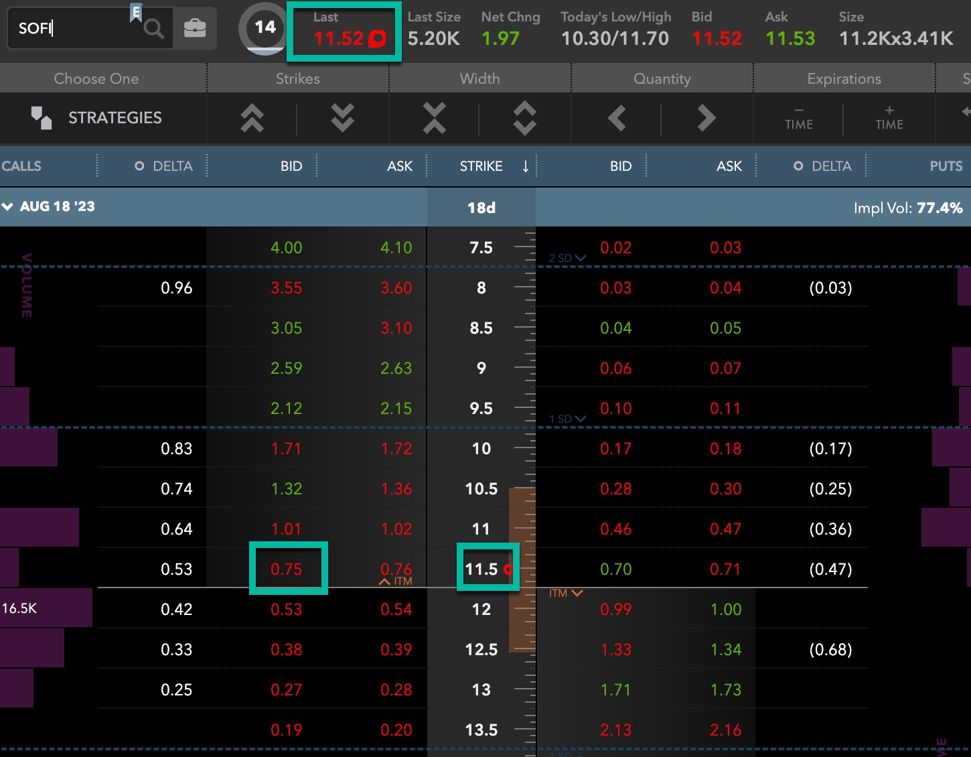This screenshot has width=971, height=757.
Task: Select call bid 1.32 at strike 10.5
Action: pos(287,489)
